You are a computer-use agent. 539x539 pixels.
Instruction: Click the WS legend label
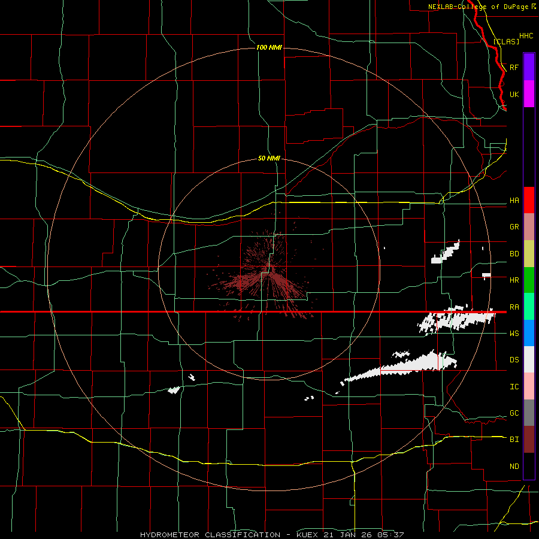tap(514, 334)
